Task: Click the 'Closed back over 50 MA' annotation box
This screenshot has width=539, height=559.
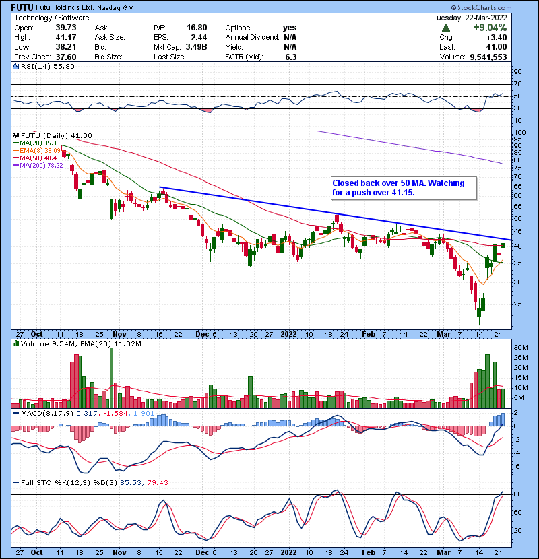Action: [x=403, y=188]
